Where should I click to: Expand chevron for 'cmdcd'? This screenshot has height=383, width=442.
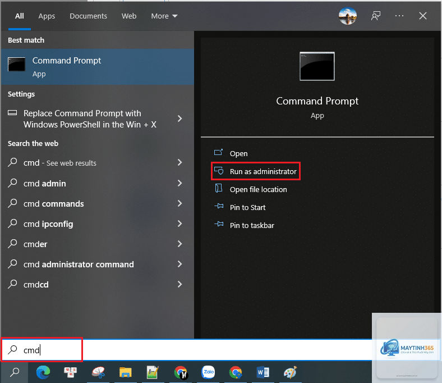179,284
